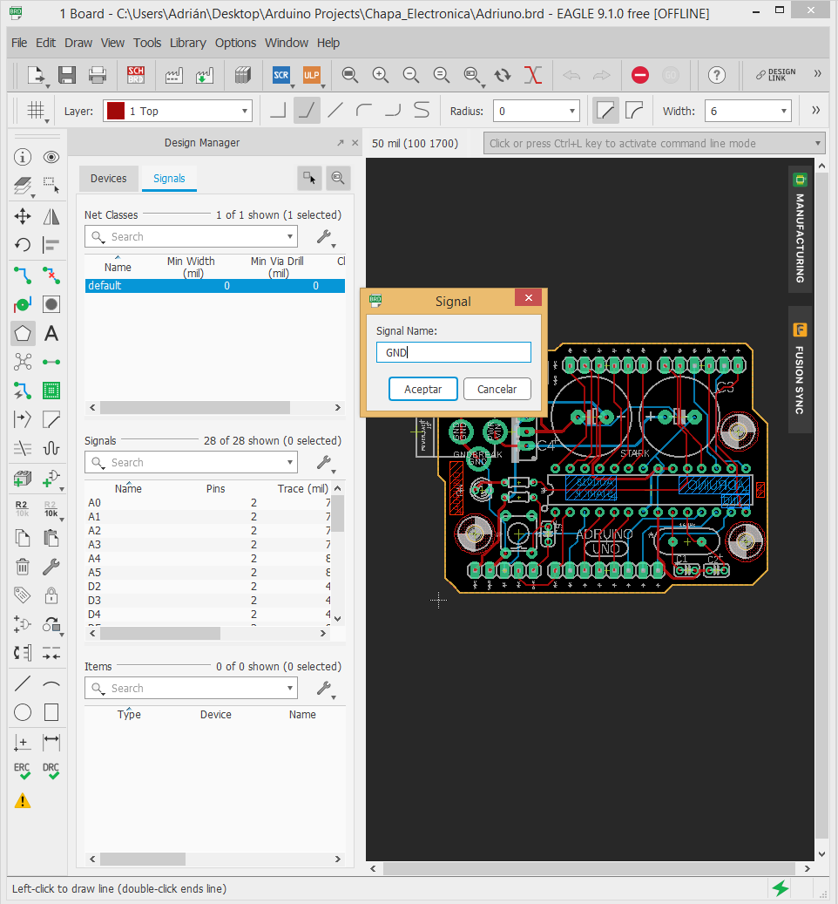Viewport: 838px width, 904px height.
Task: Toggle the layer visibility eye icon
Action: click(x=51, y=157)
